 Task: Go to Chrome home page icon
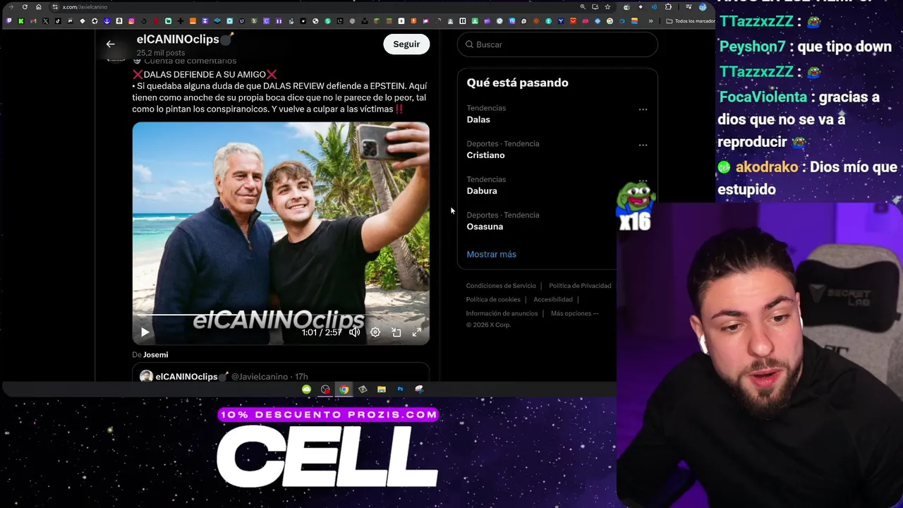(39, 7)
